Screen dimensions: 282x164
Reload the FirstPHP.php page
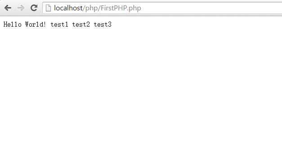tap(34, 8)
